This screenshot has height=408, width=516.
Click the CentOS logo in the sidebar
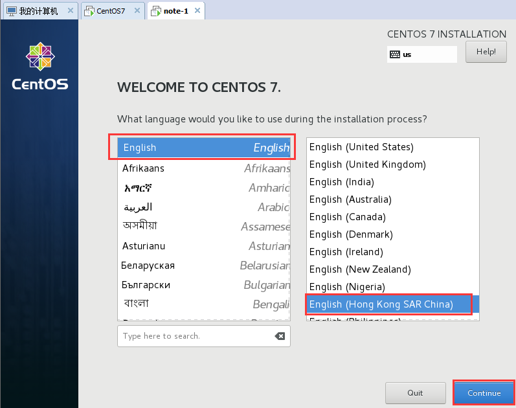(x=40, y=66)
